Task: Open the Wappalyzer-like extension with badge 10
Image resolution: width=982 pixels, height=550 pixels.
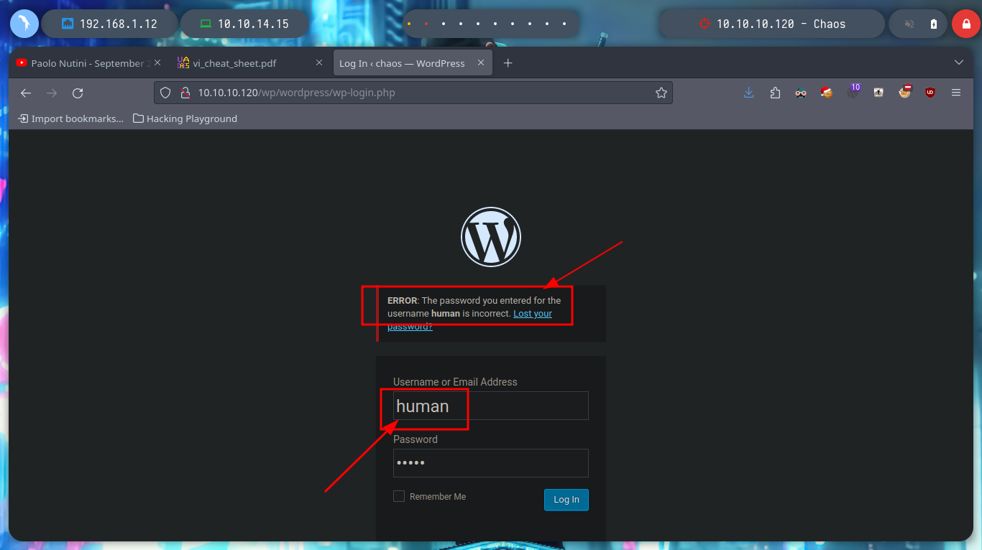Action: (x=853, y=91)
